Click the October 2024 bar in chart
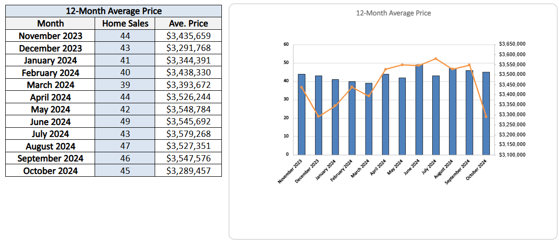Screen dimensions: 559x244 click(x=486, y=113)
